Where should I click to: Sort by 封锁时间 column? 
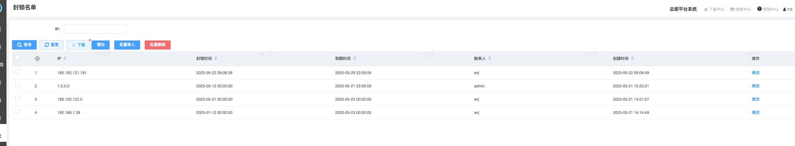216,59
